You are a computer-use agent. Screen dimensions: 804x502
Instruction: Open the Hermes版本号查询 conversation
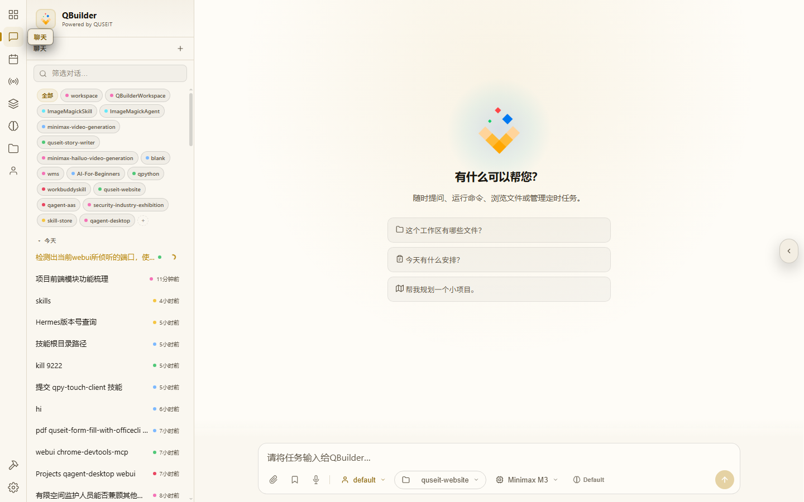[107, 322]
